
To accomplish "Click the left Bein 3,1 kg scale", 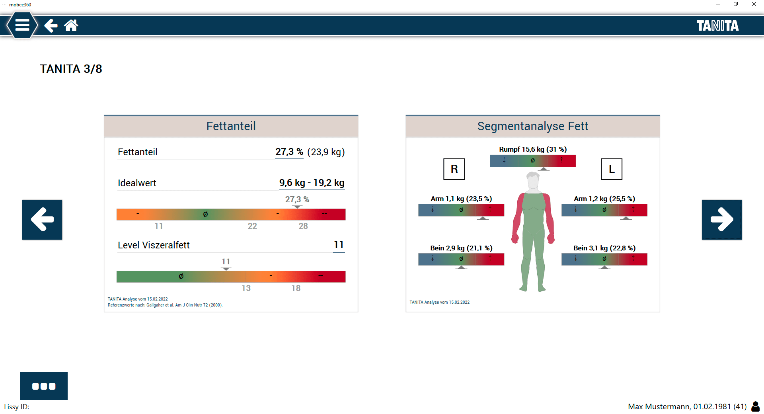I will pyautogui.click(x=604, y=259).
